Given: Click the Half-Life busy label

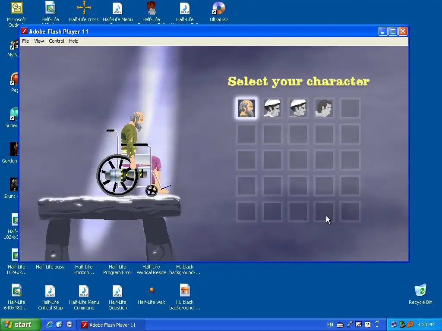Looking at the screenshot, I should 50,267.
